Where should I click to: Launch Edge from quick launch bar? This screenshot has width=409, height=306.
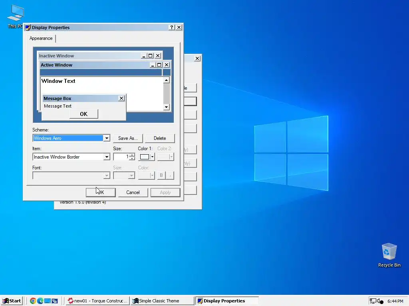coord(40,301)
